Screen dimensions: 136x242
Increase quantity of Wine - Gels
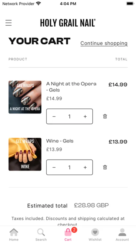[x=85, y=168]
